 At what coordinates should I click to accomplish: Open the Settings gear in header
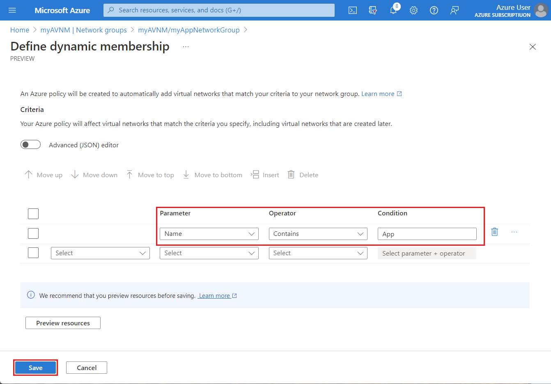coord(413,10)
